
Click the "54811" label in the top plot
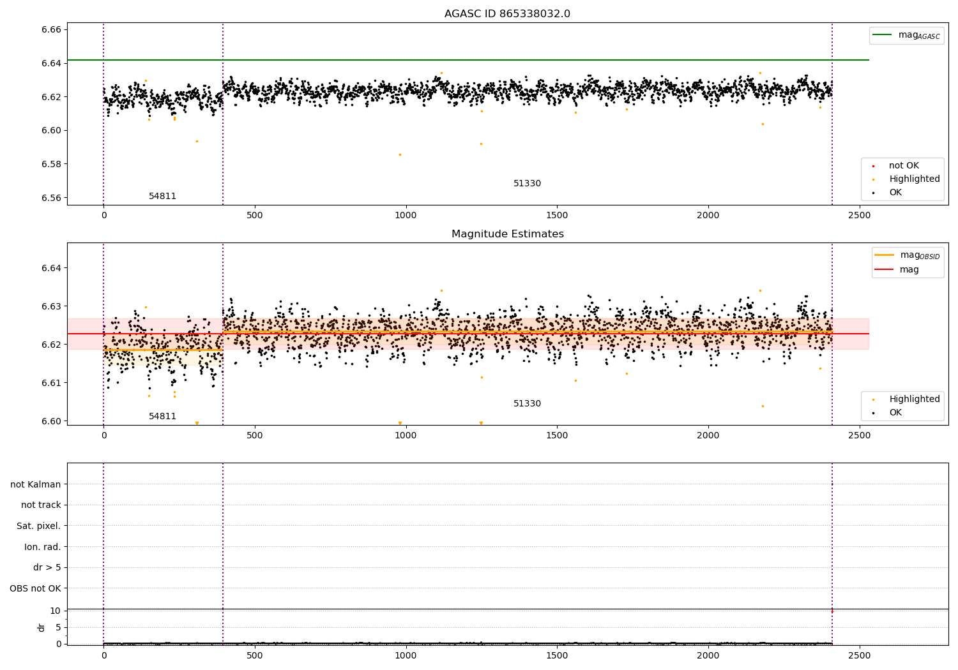162,197
